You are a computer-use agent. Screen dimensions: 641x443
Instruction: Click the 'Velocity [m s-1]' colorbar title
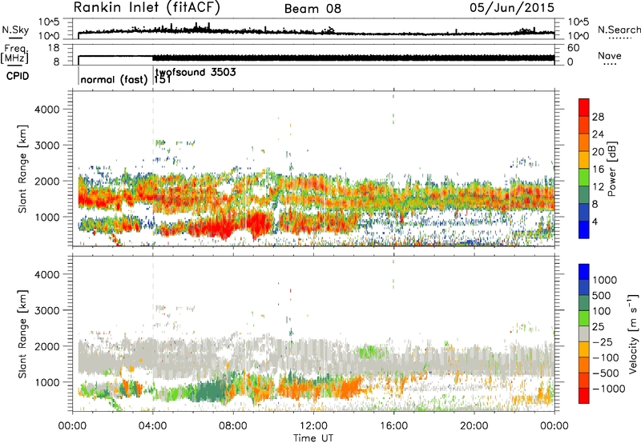tap(633, 333)
